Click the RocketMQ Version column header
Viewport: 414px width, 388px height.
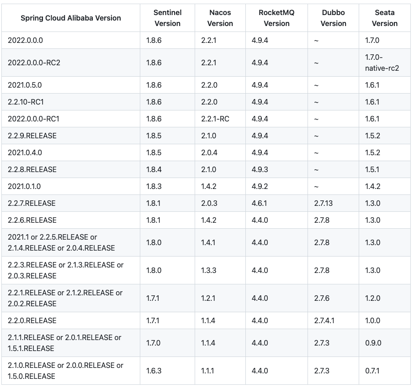pyautogui.click(x=276, y=18)
